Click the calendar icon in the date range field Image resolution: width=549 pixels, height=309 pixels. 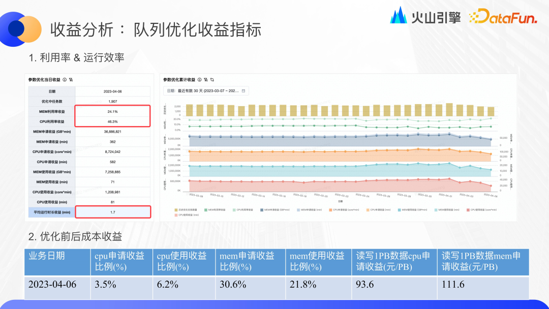pyautogui.click(x=243, y=90)
